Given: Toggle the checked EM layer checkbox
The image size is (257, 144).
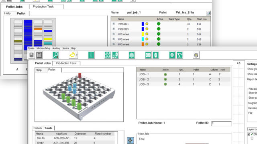Looking at the screenshot, I should click(x=249, y=134).
